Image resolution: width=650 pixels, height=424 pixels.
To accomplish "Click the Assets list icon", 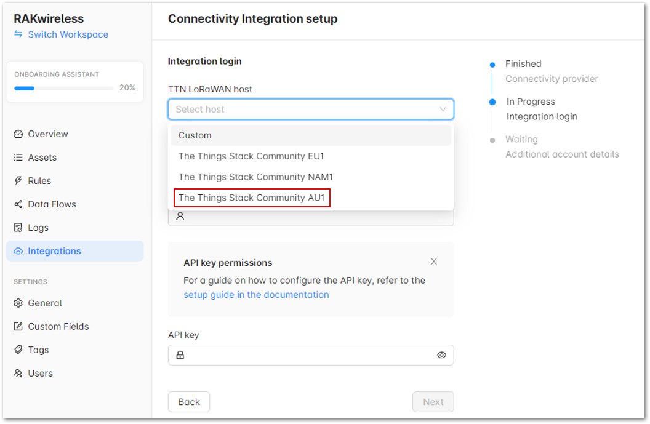I will point(18,158).
